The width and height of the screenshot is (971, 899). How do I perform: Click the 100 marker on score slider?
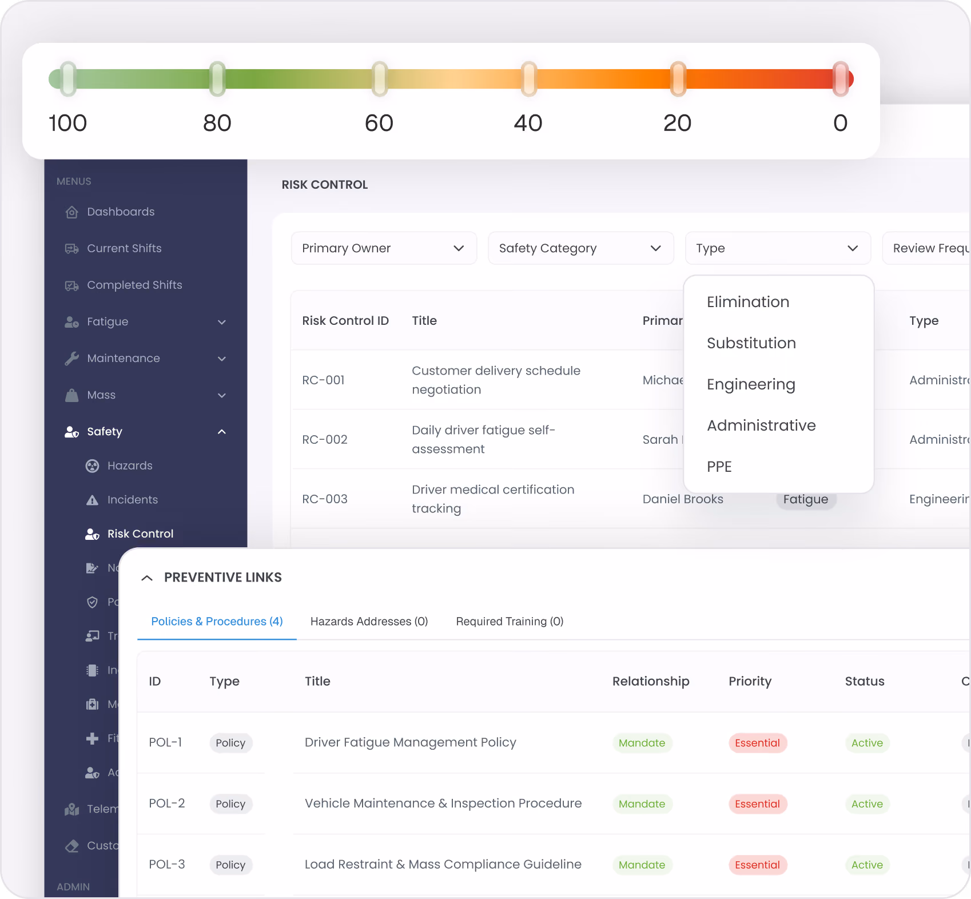[x=68, y=79]
